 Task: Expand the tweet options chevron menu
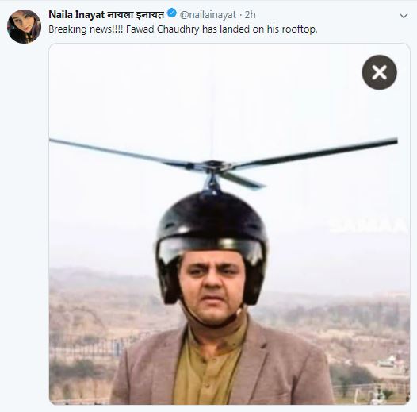(404, 16)
